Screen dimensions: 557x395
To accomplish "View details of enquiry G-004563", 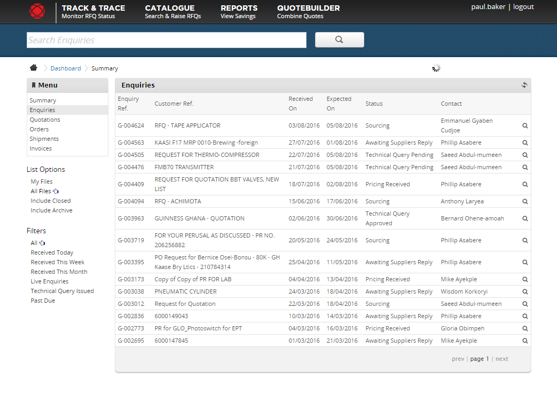I will click(524, 143).
